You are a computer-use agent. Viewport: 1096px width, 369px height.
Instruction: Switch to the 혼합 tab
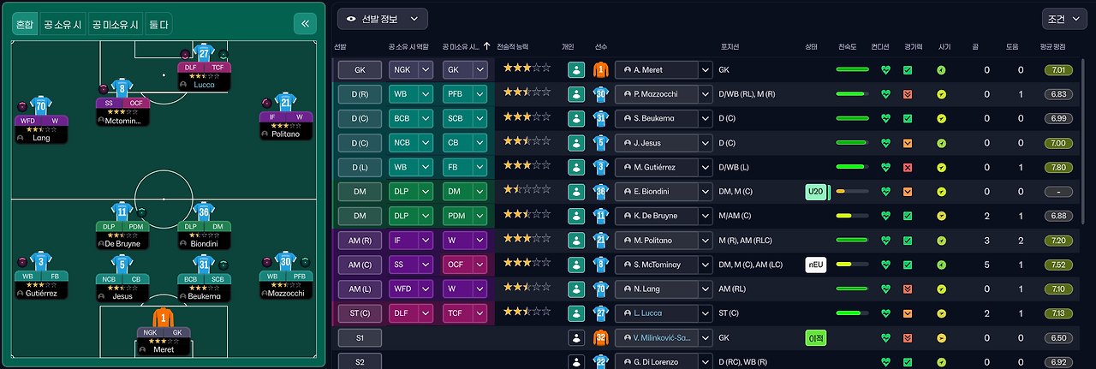pos(26,25)
